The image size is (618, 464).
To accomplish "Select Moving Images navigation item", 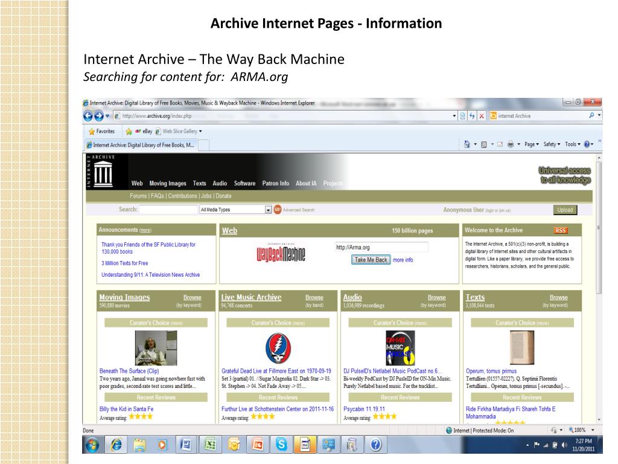I will coord(168,183).
